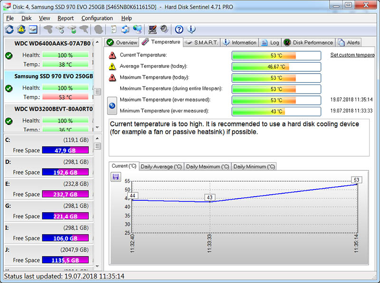
Task: Show the Daily Minimum (°C) graph tab
Action: [x=254, y=167]
